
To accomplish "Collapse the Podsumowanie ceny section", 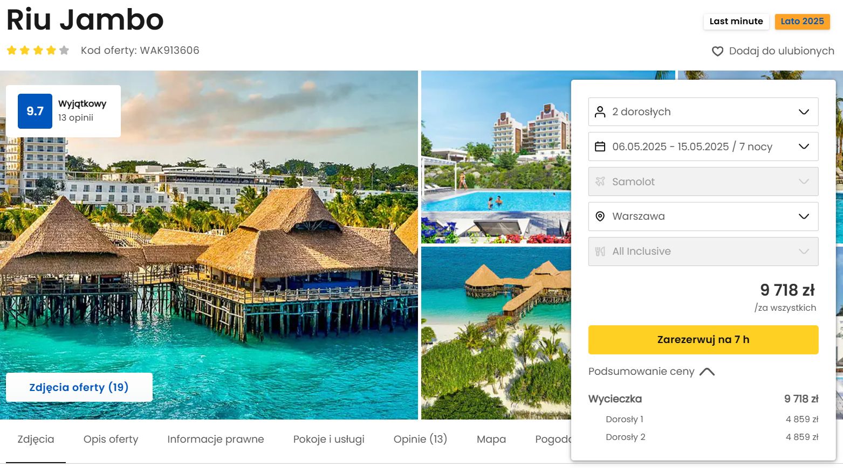I will point(652,371).
